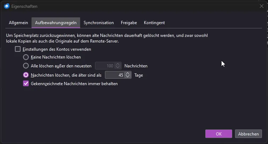
Task: Choose Alle löschen außer den neuesten
Action: pos(26,66)
